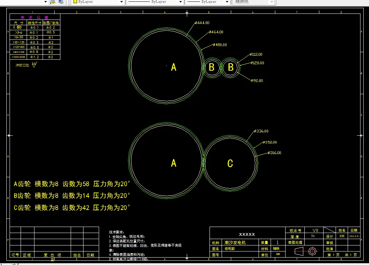Click the 冲切口处 label
This screenshot has height=265, width=369.
click(x=22, y=65)
